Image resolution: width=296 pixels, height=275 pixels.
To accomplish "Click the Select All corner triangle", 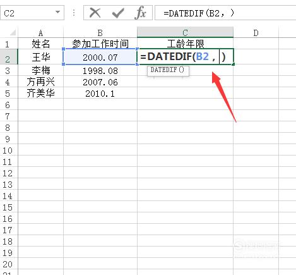I will coord(13,33).
